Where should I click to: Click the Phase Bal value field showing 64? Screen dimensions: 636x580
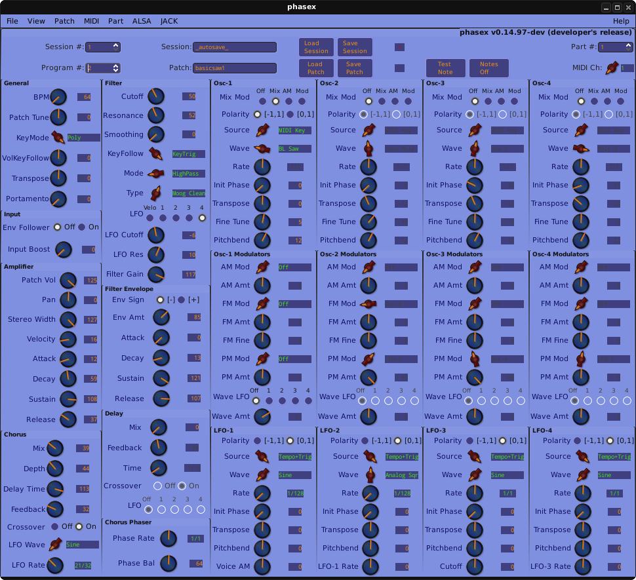click(x=196, y=564)
